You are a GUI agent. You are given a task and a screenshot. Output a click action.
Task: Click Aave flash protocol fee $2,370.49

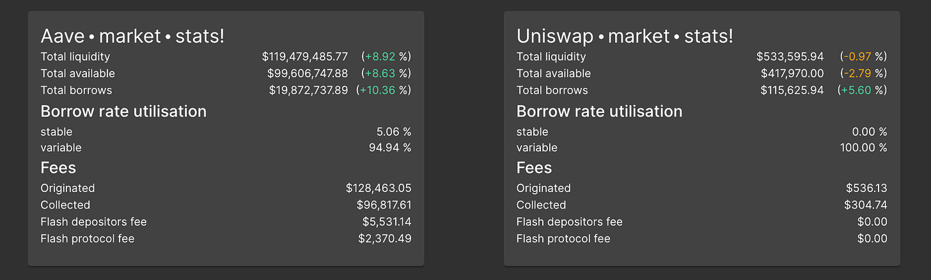[x=384, y=239]
